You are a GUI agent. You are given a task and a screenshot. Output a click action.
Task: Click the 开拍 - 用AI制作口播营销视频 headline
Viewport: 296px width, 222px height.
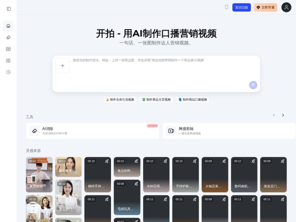(x=156, y=34)
